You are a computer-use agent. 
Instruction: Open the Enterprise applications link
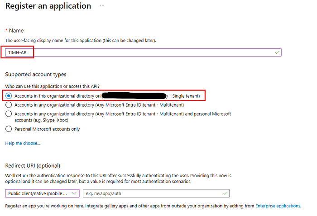pos(278,206)
